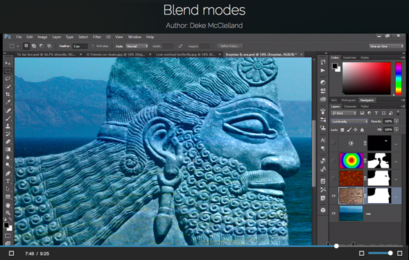The width and height of the screenshot is (409, 260).
Task: Select the Path Selection tool
Action: pos(8,189)
